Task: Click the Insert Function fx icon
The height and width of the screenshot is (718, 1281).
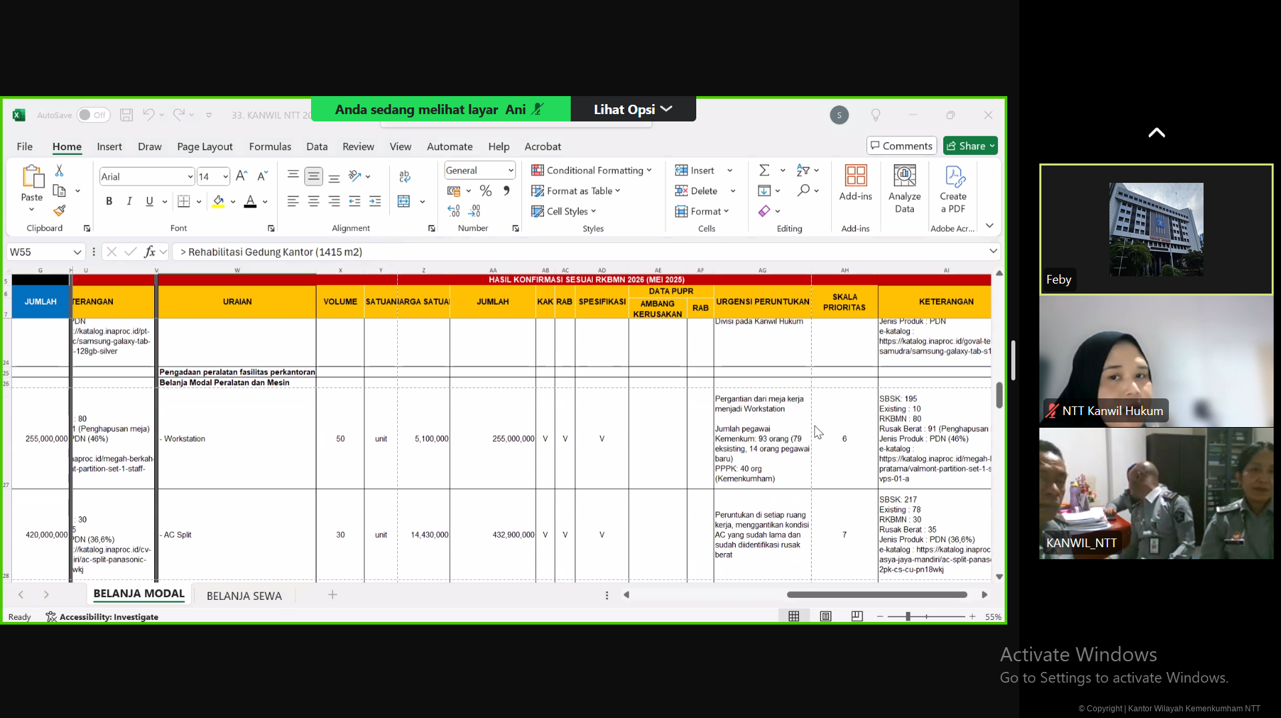Action: tap(150, 252)
